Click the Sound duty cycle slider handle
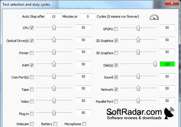Screen dimensions: 181x127 [x=138, y=76]
